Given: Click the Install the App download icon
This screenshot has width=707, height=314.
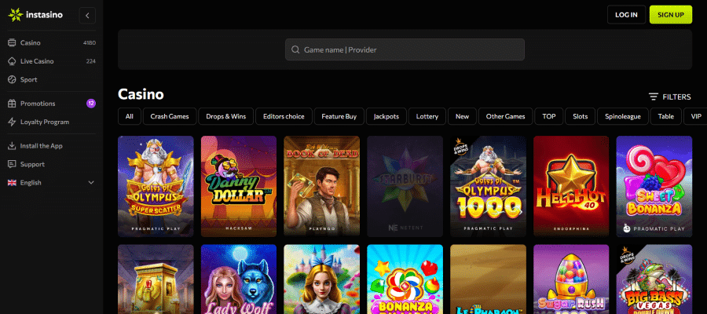Looking at the screenshot, I should pyautogui.click(x=12, y=146).
